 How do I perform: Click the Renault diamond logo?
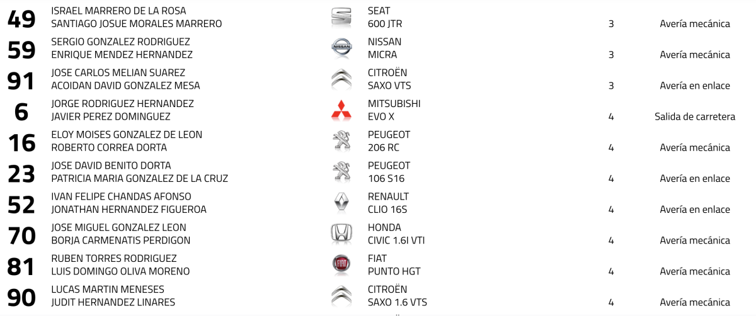[x=341, y=203]
